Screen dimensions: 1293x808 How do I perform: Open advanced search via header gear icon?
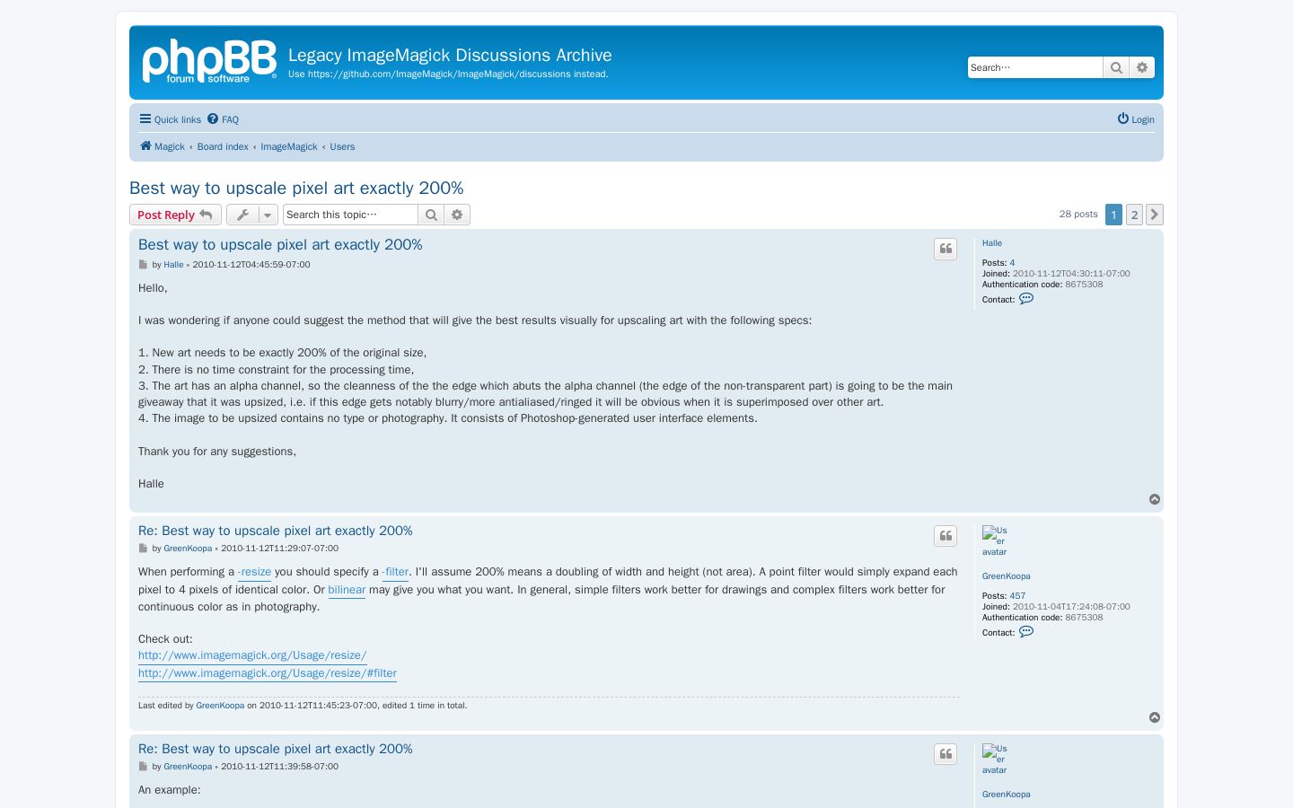[x=1142, y=67]
